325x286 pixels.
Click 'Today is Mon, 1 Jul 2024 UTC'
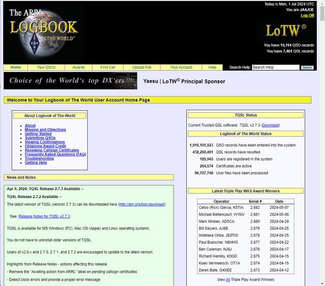click(289, 4)
